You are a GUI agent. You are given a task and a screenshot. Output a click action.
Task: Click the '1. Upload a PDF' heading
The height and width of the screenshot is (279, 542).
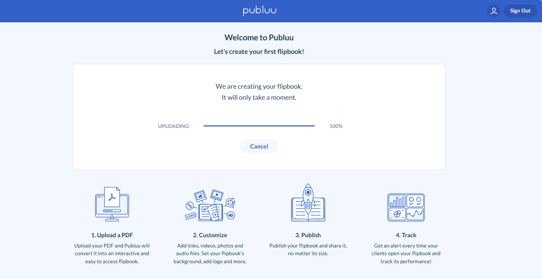[x=112, y=235]
